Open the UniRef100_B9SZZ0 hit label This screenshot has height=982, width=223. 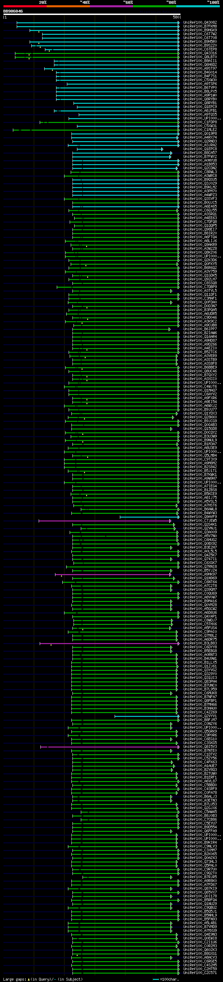[x=200, y=45]
